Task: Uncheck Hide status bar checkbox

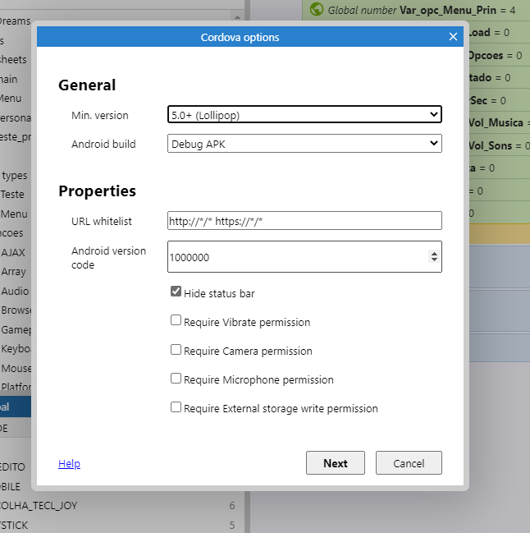Action: click(176, 292)
